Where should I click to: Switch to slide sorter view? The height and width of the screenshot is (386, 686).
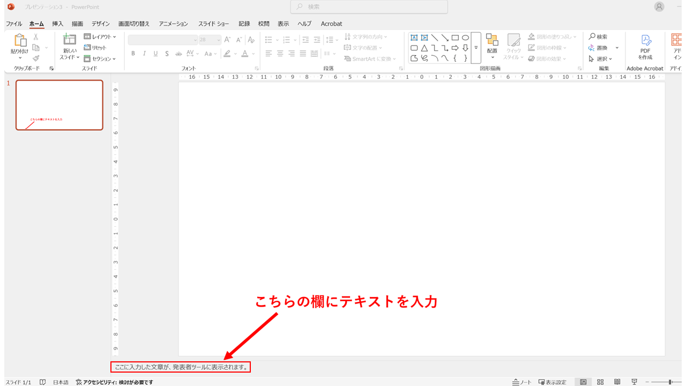tap(600, 382)
